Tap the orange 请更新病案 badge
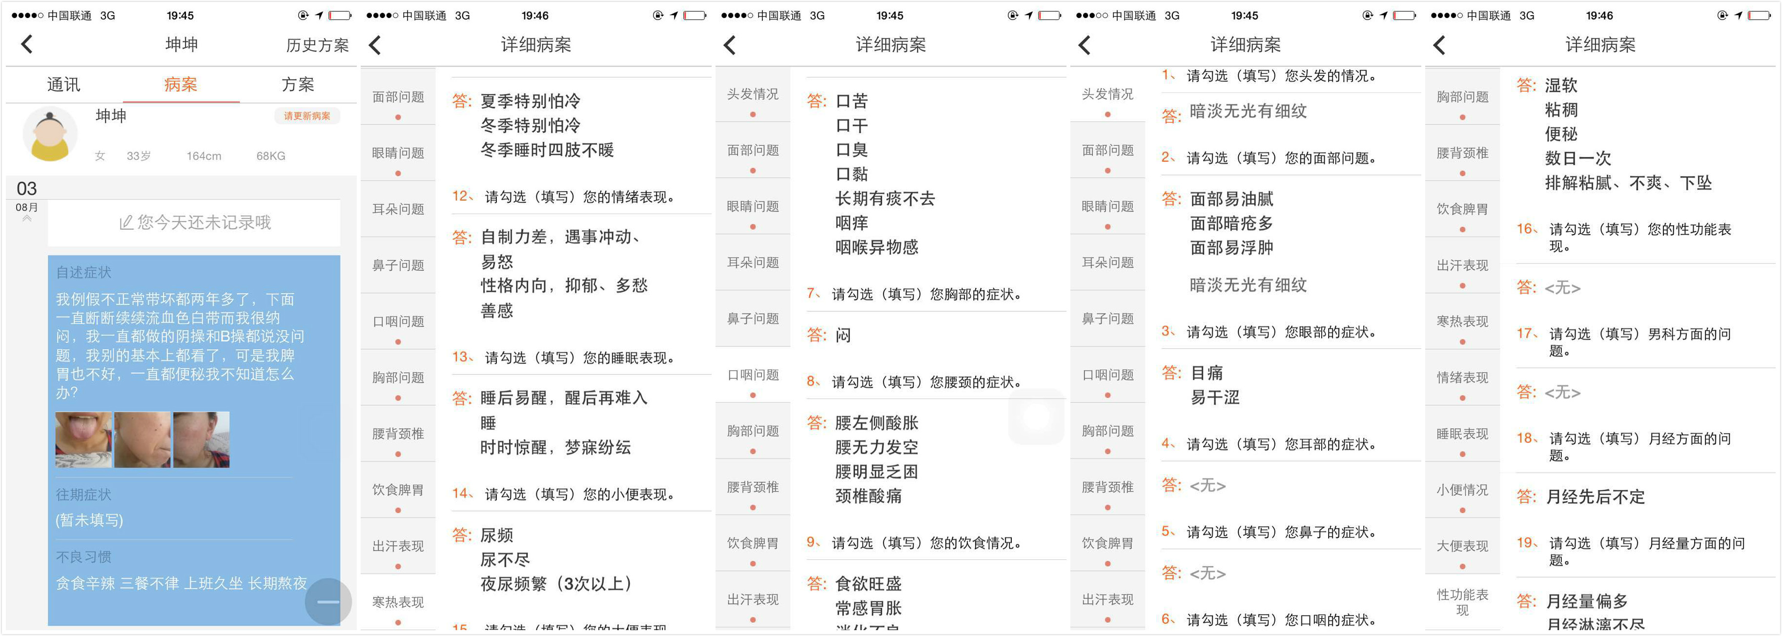The image size is (1782, 636). pyautogui.click(x=307, y=116)
